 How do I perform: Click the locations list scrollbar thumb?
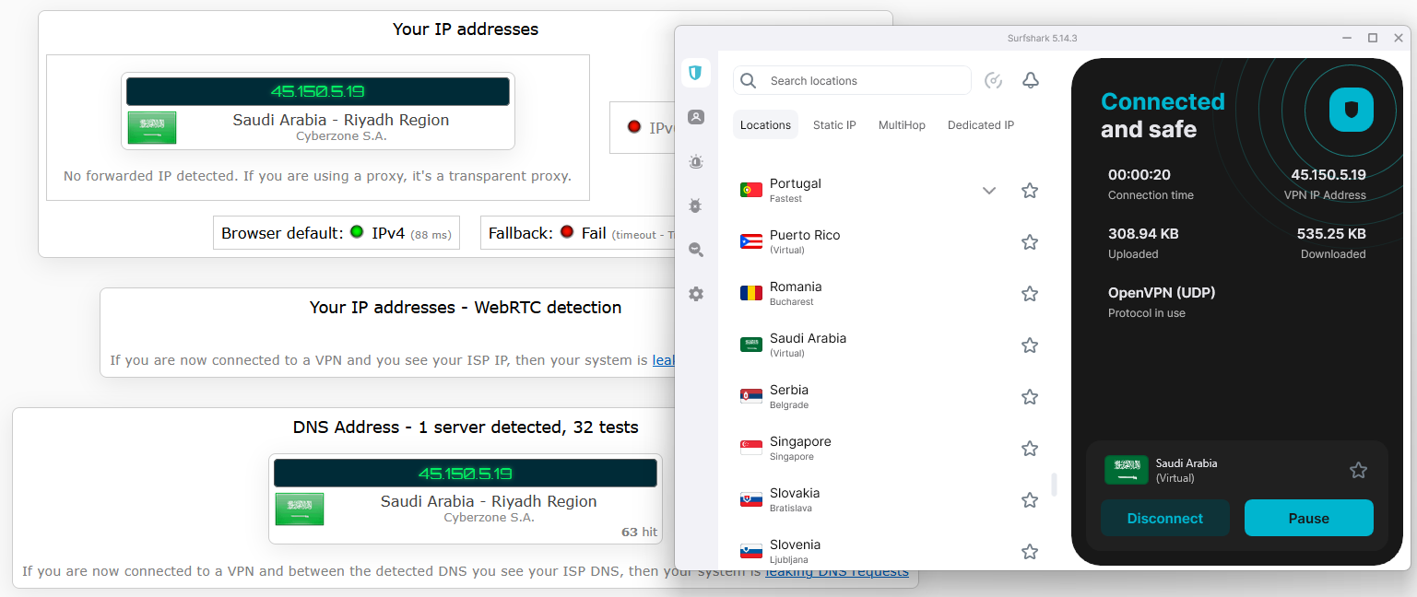coord(1054,485)
